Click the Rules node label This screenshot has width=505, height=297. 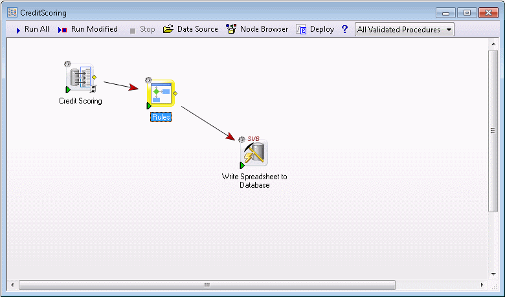click(x=161, y=117)
